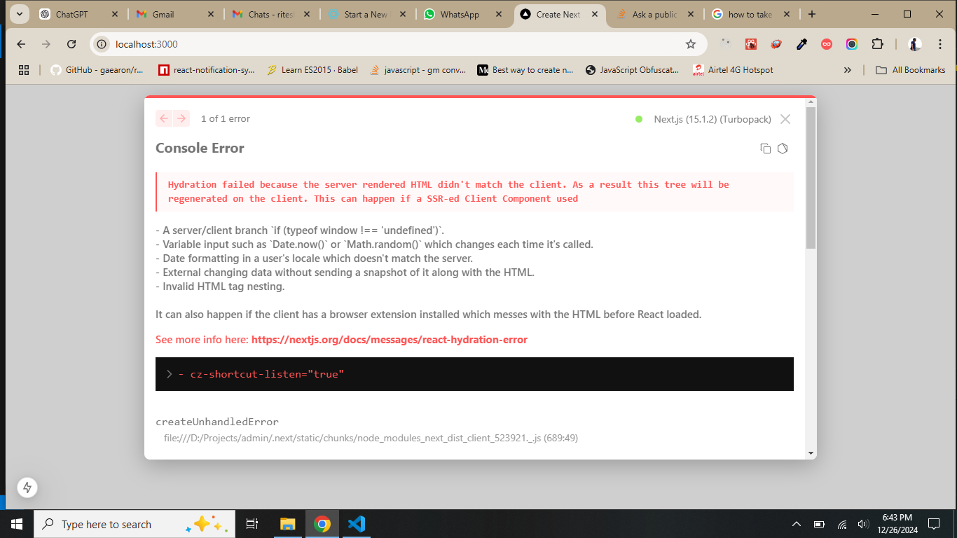The image size is (957, 538).
Task: Open the Chrome profile avatar
Action: pyautogui.click(x=915, y=44)
